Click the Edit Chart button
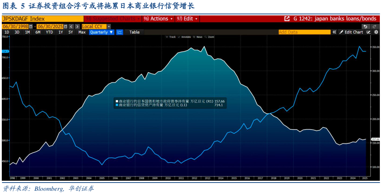 [351, 32]
